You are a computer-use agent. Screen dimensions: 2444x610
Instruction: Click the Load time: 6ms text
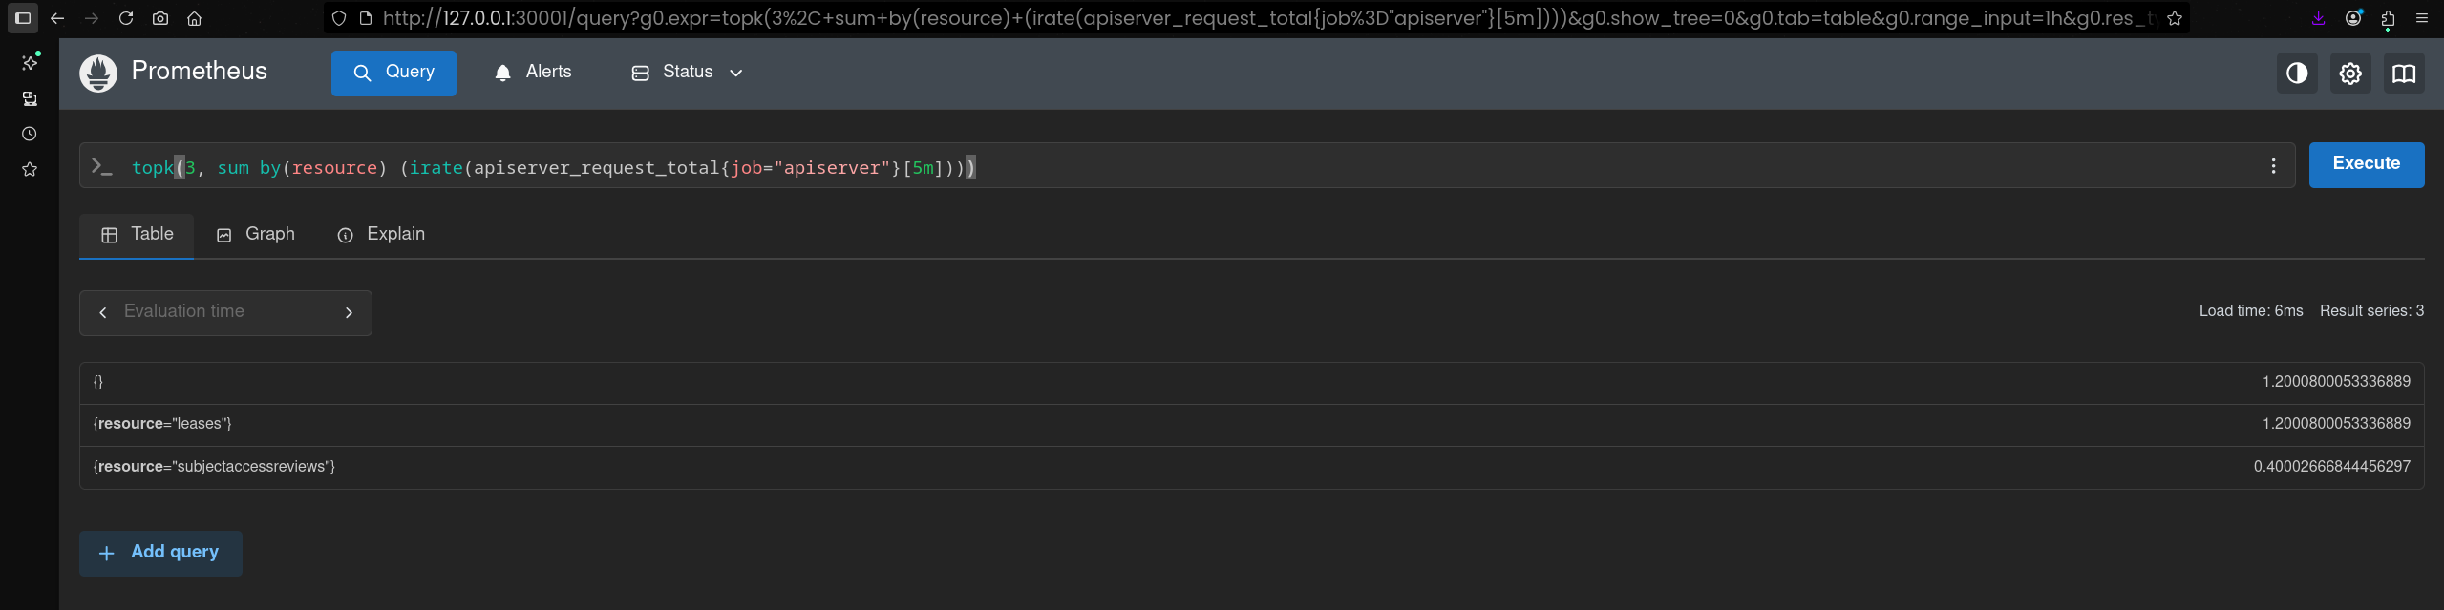click(x=2250, y=311)
